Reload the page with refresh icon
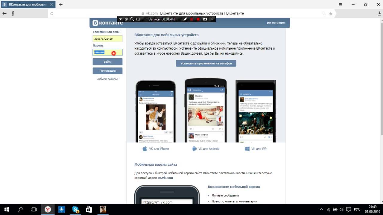 52,13
